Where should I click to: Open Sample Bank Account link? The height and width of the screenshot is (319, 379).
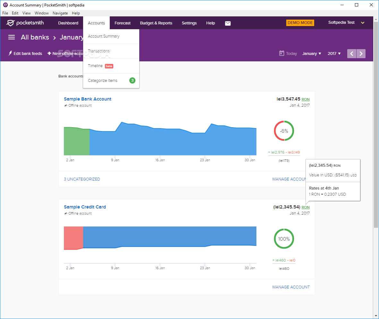(88, 99)
